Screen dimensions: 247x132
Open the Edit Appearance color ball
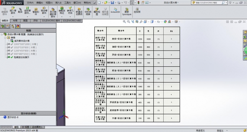pyautogui.click(x=165, y=22)
